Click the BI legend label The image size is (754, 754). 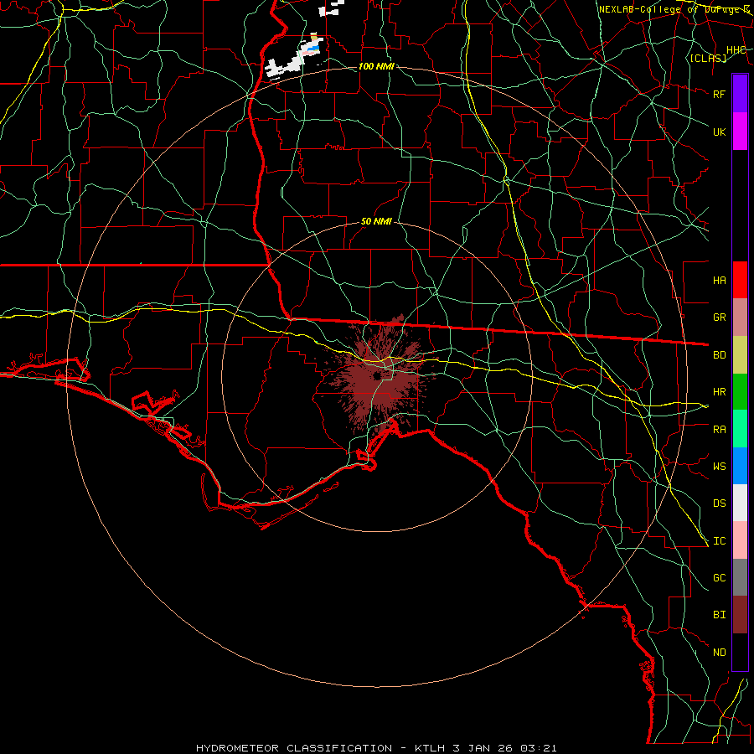pos(720,615)
